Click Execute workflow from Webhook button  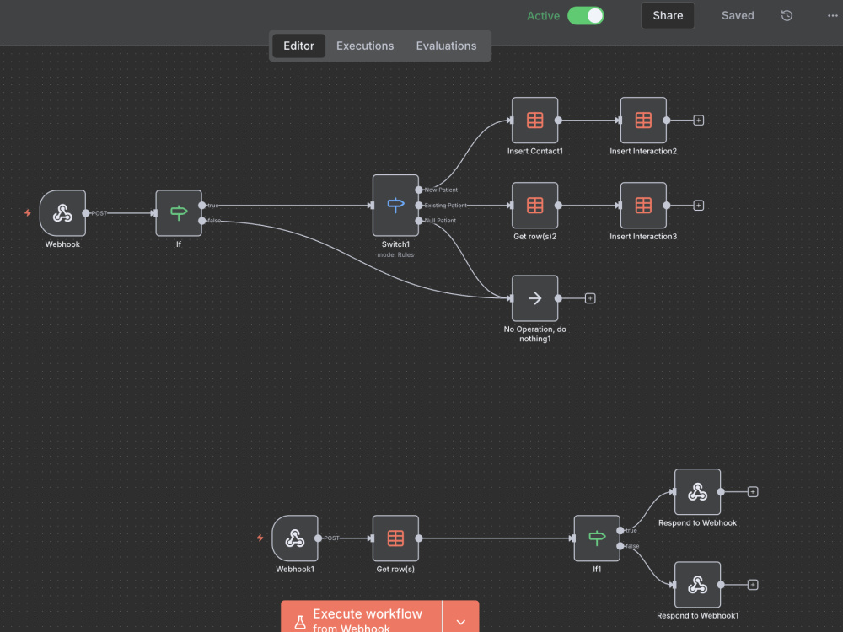click(362, 618)
